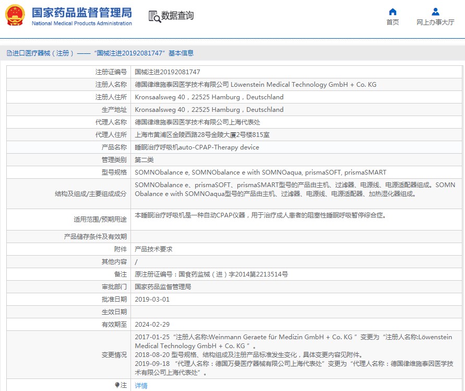
Task: Click the 原注册证编号 remark text
Action: tap(211, 274)
